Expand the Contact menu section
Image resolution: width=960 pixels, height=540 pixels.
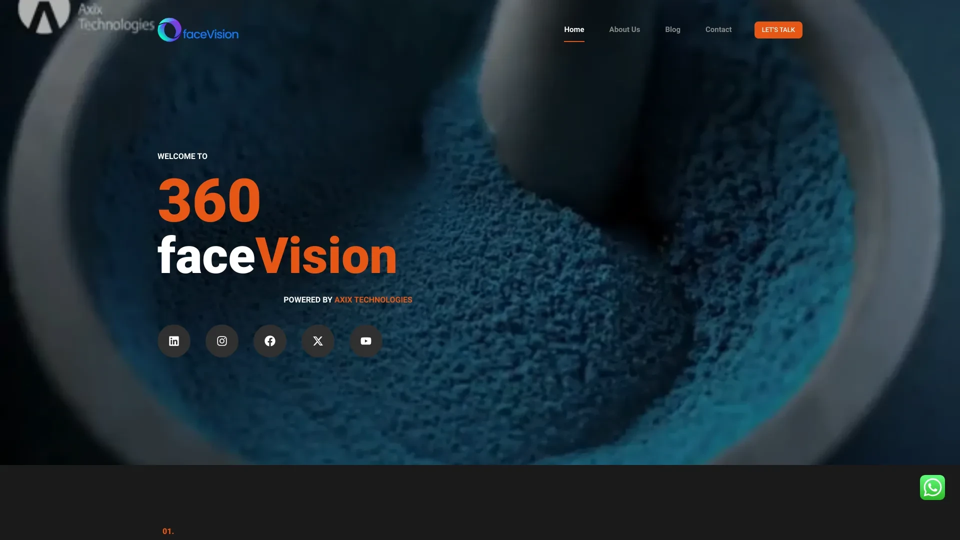(x=718, y=29)
